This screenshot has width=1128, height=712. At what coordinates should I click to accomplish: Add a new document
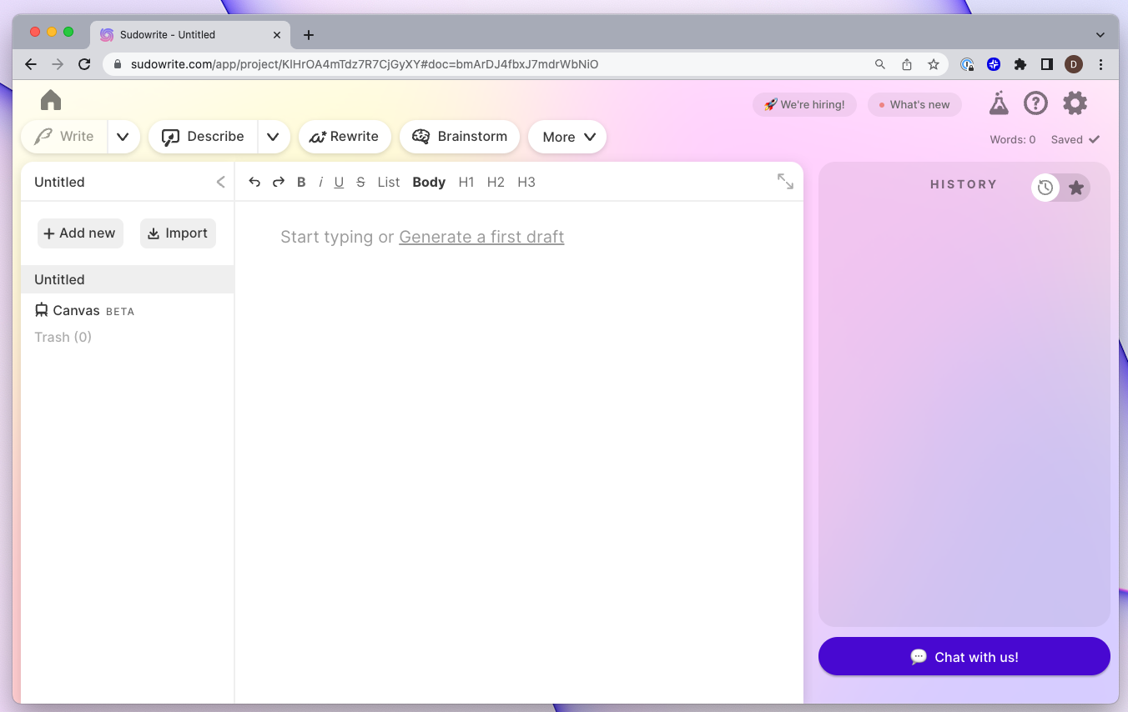coord(80,233)
